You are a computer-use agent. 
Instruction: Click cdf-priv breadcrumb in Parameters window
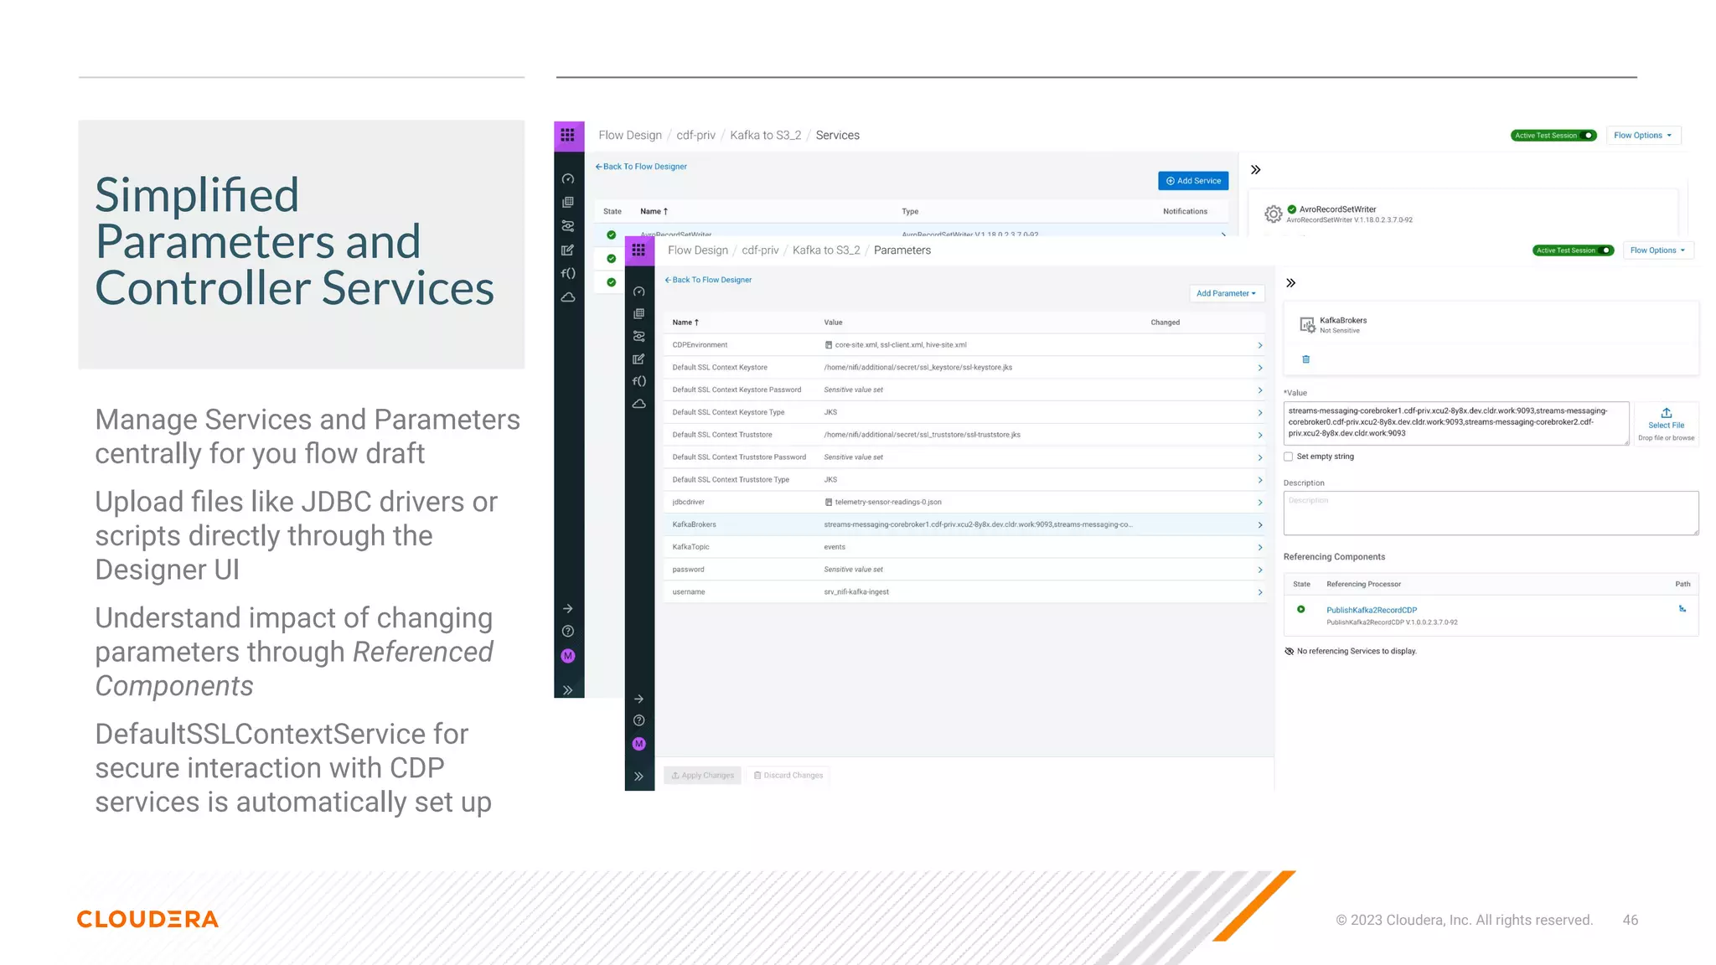pyautogui.click(x=760, y=250)
